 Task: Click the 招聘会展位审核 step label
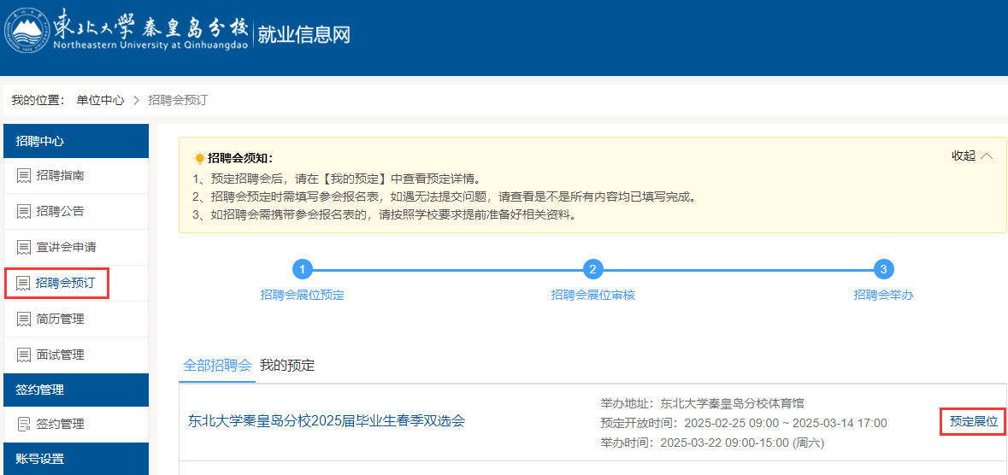pos(592,295)
